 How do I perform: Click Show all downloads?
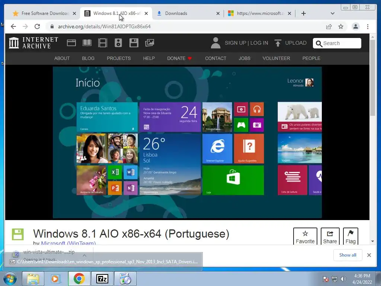[x=348, y=255]
